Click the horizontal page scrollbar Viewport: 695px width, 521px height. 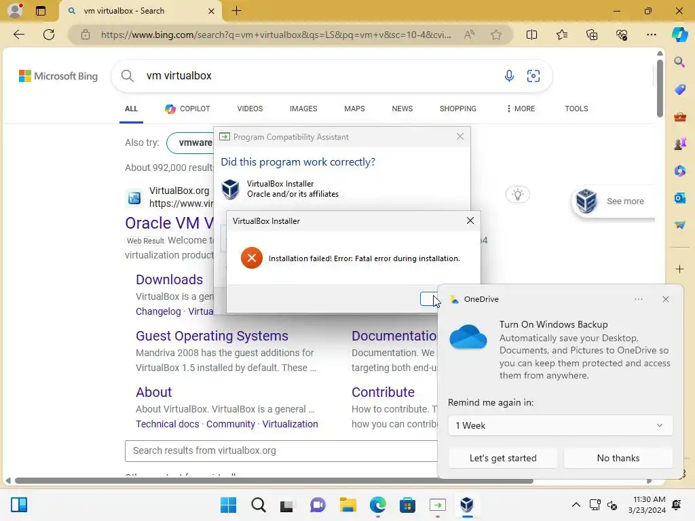274,481
